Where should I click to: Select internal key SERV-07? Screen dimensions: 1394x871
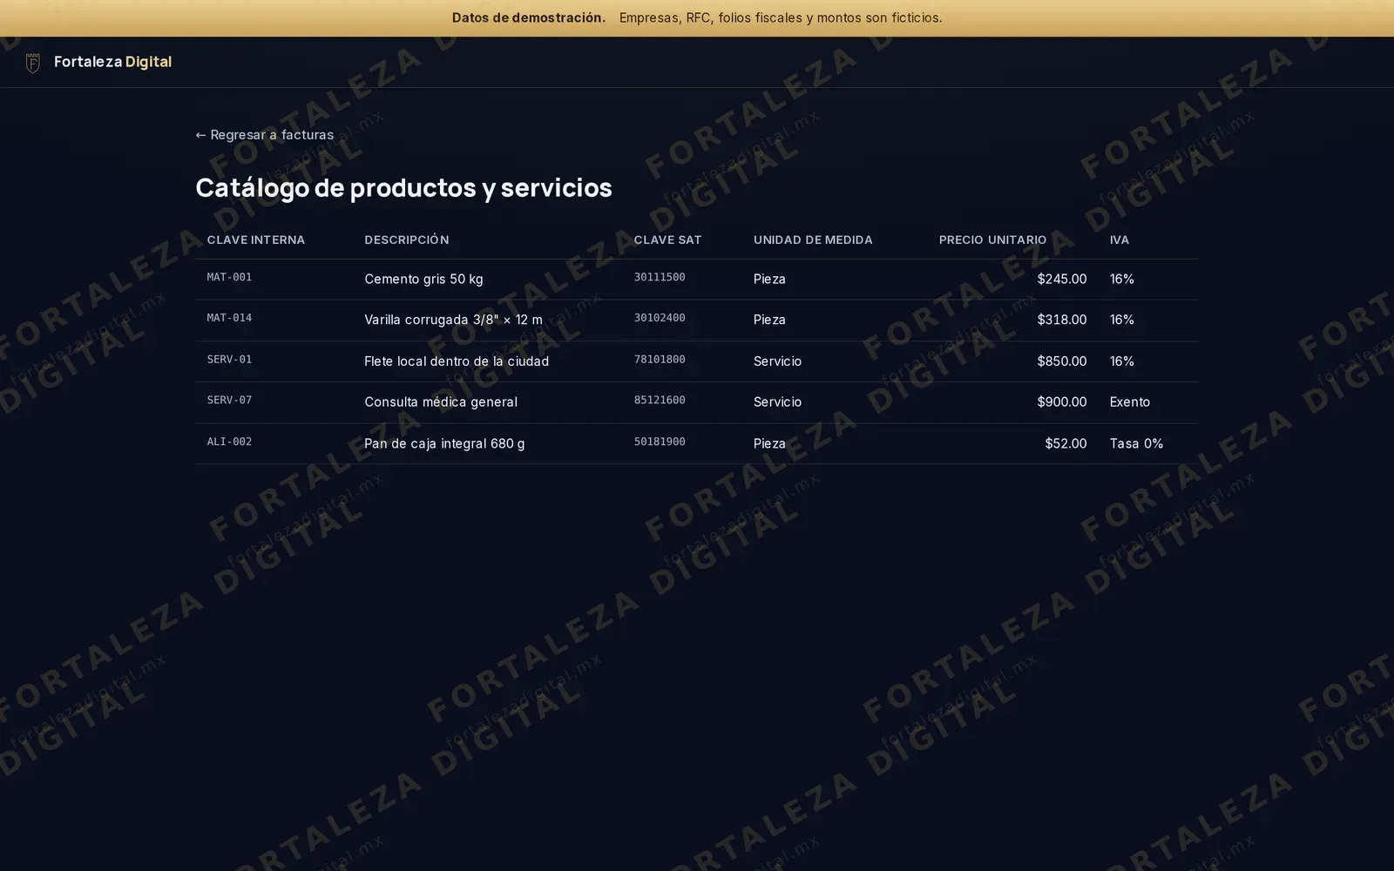coord(229,400)
